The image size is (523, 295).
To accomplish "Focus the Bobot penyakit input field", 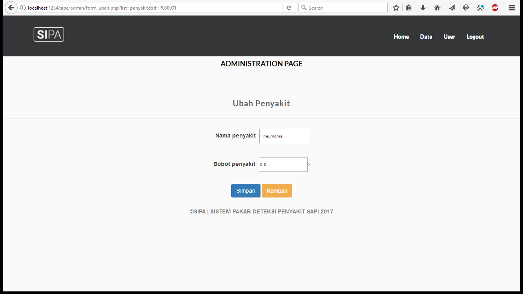I will tap(283, 165).
